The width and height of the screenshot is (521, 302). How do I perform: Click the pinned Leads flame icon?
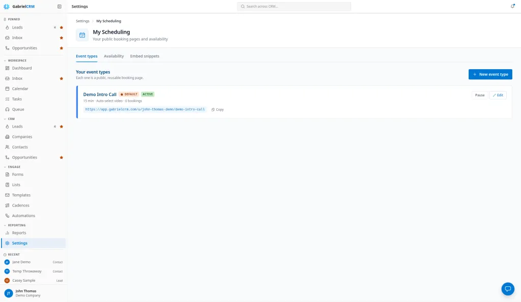(x=7, y=27)
